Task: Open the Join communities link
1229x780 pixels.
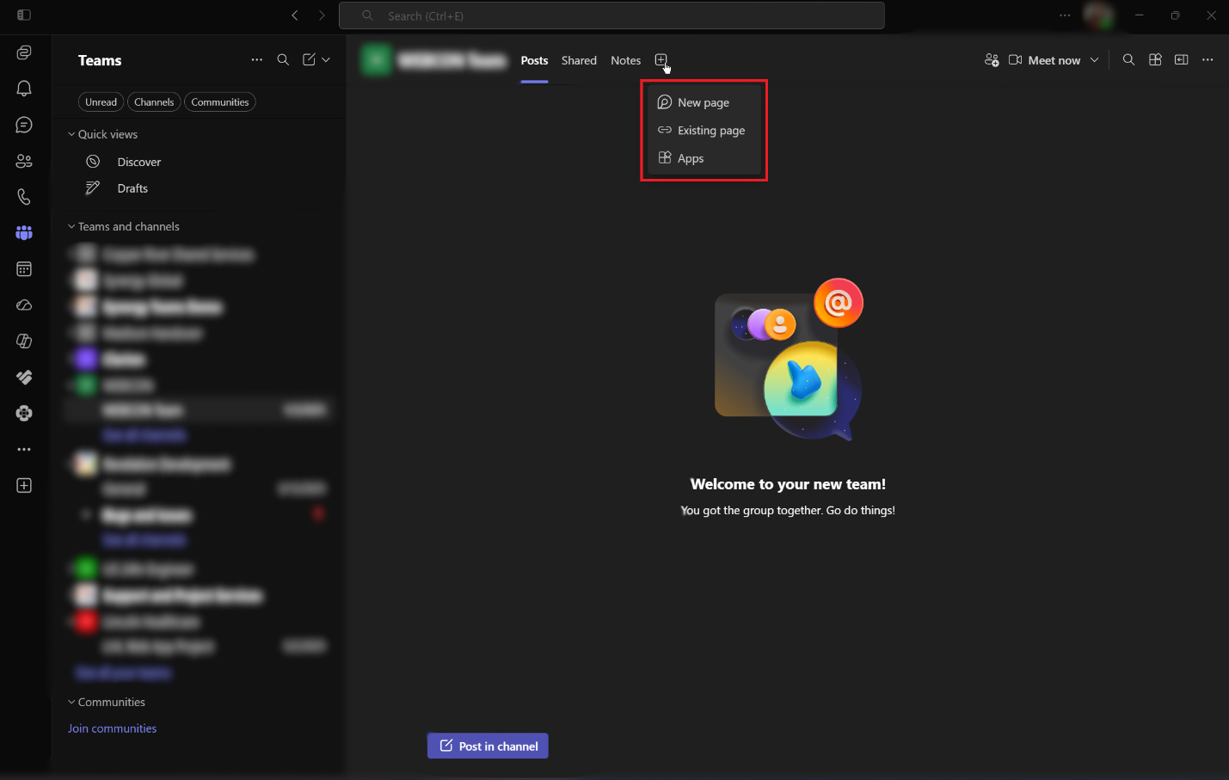Action: (x=113, y=728)
